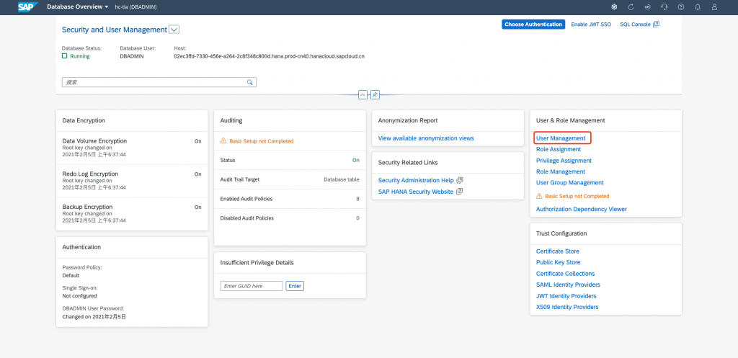Open notifications bell icon
Screen dimensions: 738x358
(698, 7)
